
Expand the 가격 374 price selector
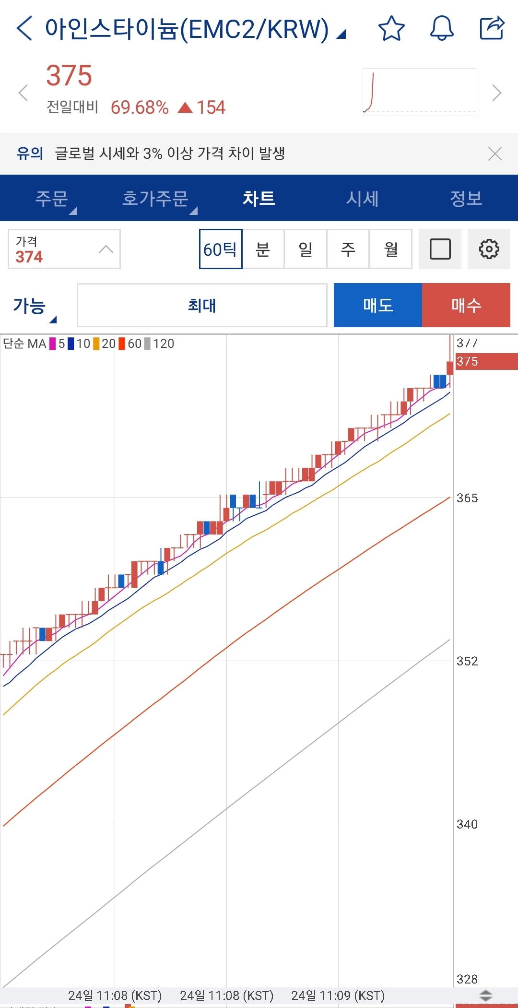pos(64,249)
